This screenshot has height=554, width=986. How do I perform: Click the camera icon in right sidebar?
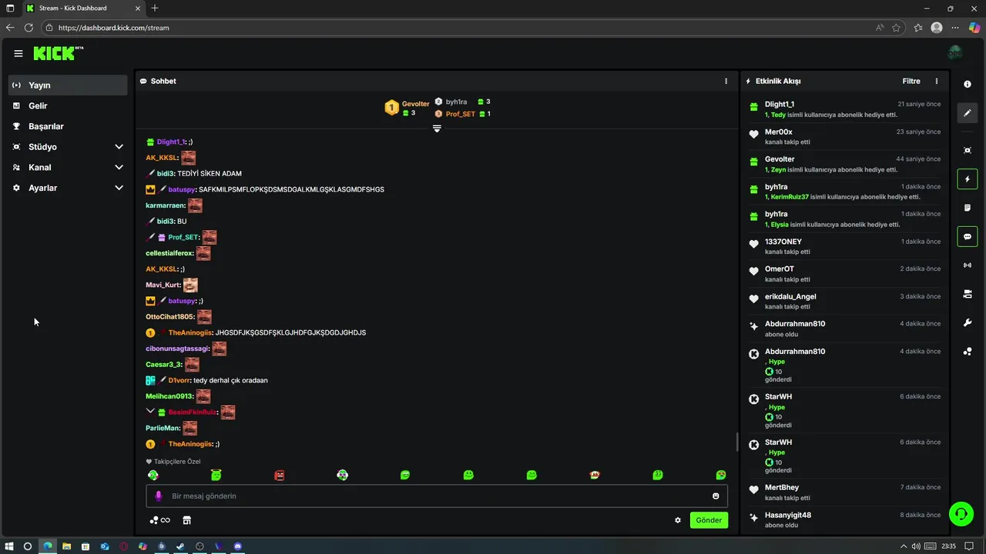pyautogui.click(x=968, y=294)
